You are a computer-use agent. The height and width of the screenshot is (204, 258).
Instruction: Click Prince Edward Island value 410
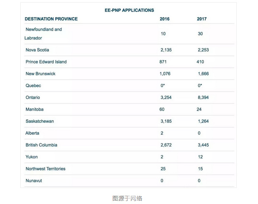(x=200, y=62)
